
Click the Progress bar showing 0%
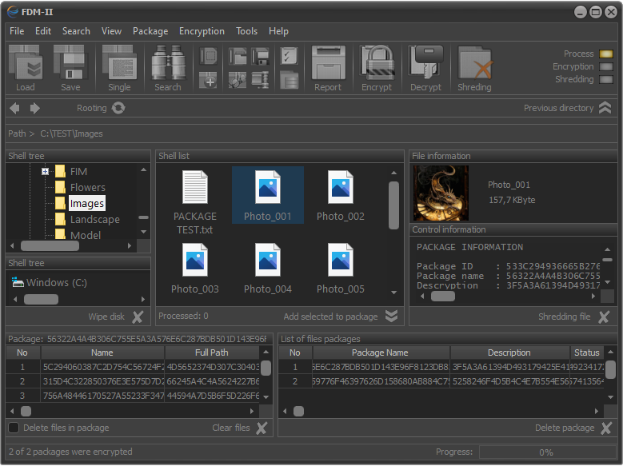point(547,452)
